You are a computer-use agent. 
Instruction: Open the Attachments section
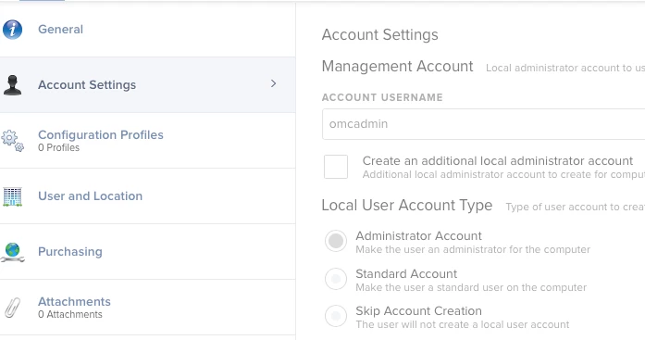(x=148, y=308)
